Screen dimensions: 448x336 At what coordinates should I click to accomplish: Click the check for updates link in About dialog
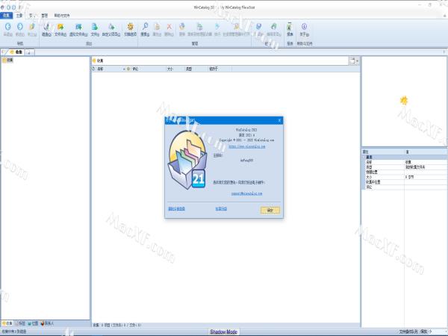[221, 209]
